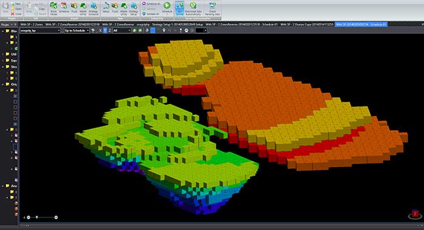Click the zoom slider handle at bottom left
Screen dimensions: 424x230
[x=37, y=217]
